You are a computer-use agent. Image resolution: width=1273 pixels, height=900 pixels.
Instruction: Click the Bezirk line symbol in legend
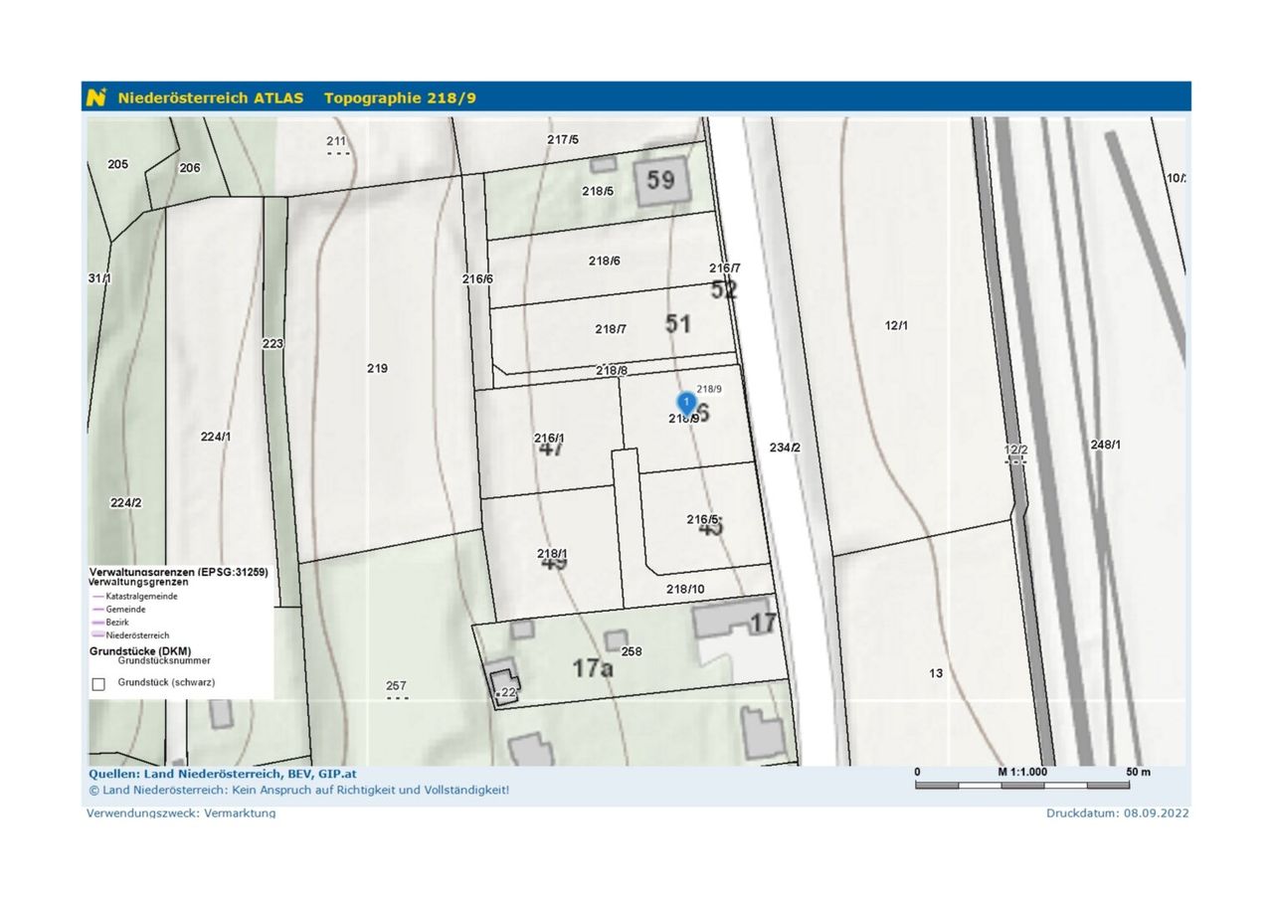pyautogui.click(x=97, y=622)
